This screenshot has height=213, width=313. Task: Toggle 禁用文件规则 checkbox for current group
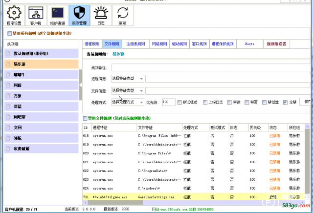[x=85, y=118]
